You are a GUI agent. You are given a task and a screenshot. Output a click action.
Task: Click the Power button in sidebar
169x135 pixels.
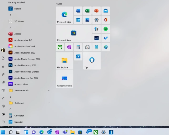3,122
